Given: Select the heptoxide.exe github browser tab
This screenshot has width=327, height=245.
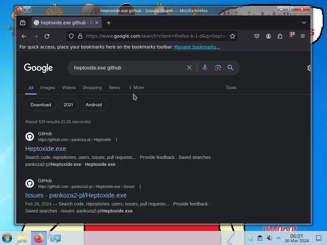Looking at the screenshot, I should point(66,23).
